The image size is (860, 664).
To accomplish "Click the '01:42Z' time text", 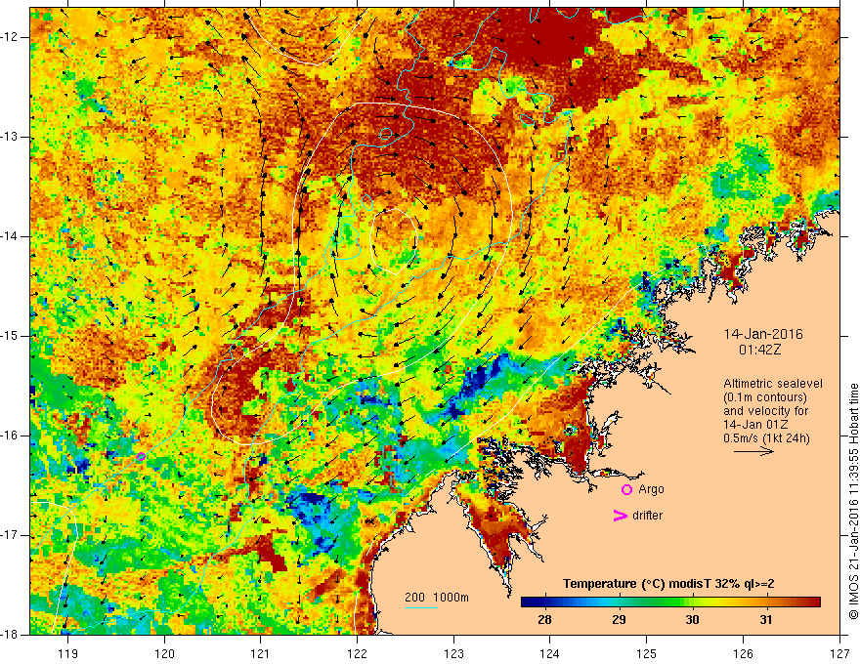I will pos(759,350).
